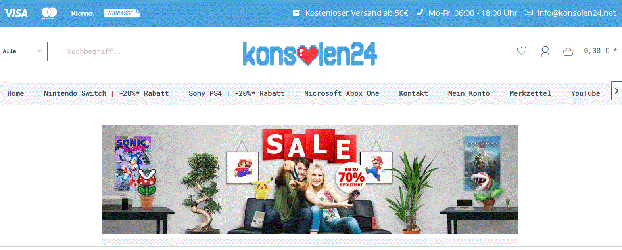Click the Vorkasse payment badge

click(122, 13)
